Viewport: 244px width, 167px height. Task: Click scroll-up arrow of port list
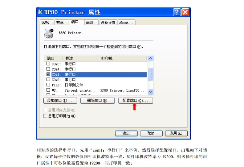150,58
